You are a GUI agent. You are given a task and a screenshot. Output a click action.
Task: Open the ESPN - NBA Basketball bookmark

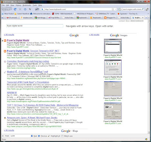(x=62, y=14)
